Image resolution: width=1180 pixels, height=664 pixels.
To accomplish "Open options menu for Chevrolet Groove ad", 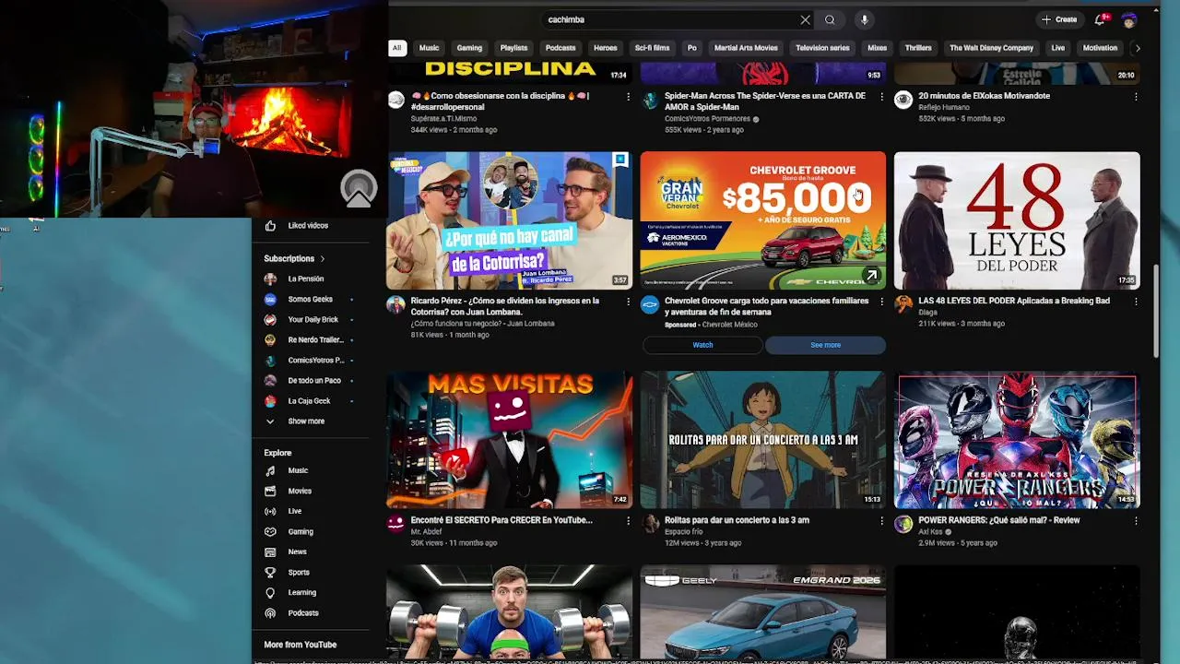I will tap(881, 302).
